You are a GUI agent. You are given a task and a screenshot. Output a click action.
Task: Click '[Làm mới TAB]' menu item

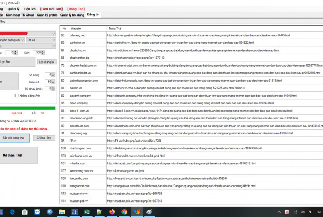(51, 9)
